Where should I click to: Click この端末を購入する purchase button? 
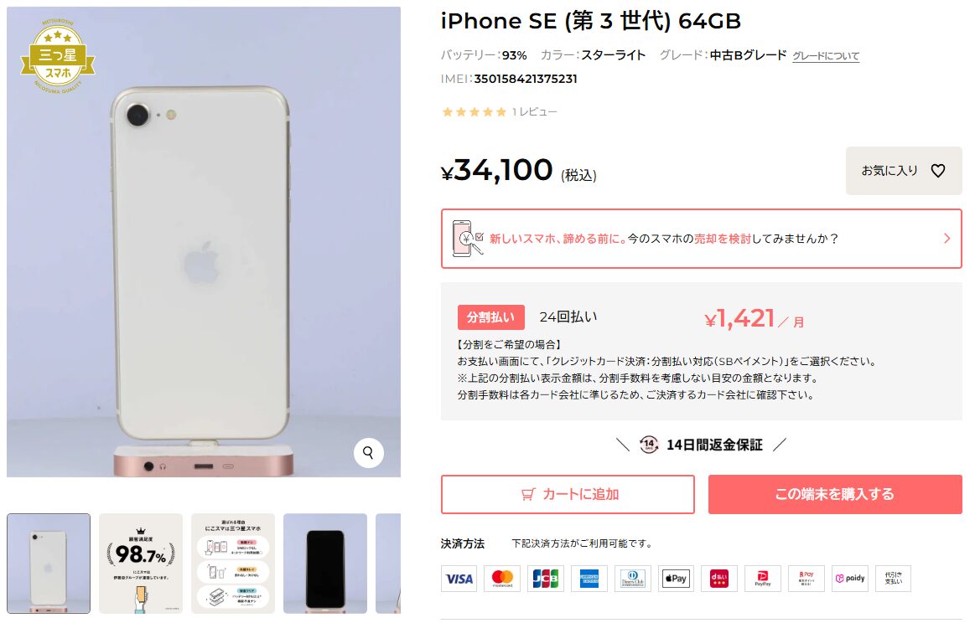tap(834, 494)
